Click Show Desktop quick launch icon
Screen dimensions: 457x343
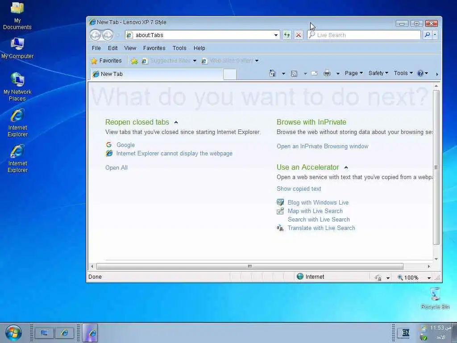(44, 333)
